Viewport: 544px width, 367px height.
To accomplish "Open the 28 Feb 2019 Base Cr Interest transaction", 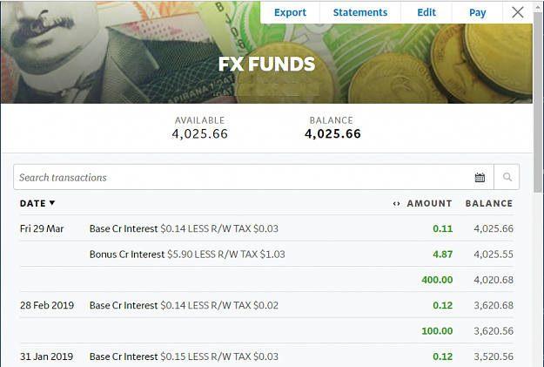I will point(266,305).
